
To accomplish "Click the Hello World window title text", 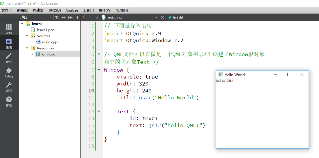I will tap(235, 75).
